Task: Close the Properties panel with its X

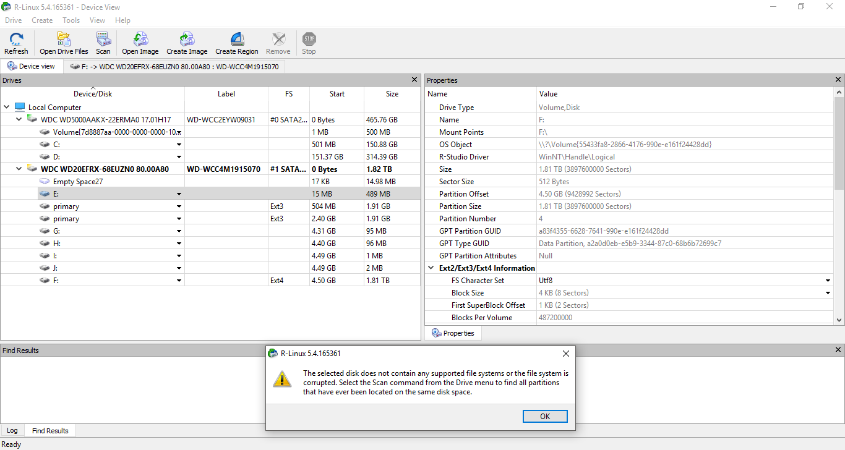Action: point(839,80)
